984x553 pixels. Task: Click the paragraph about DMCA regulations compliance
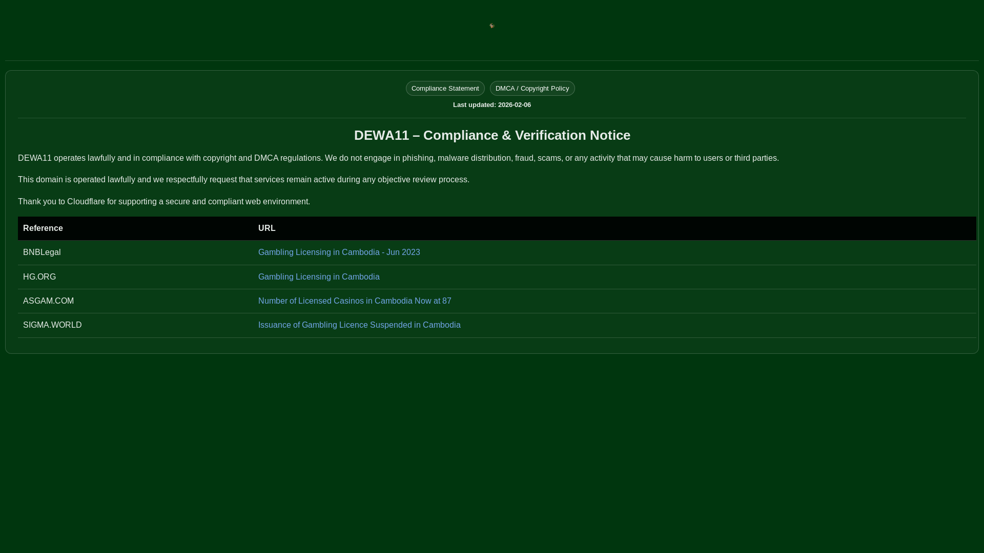(398, 158)
